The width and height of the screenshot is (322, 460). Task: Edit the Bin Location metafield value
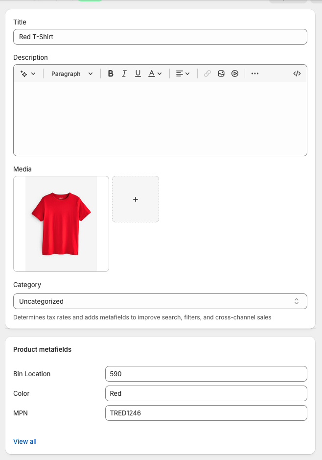tap(206, 374)
